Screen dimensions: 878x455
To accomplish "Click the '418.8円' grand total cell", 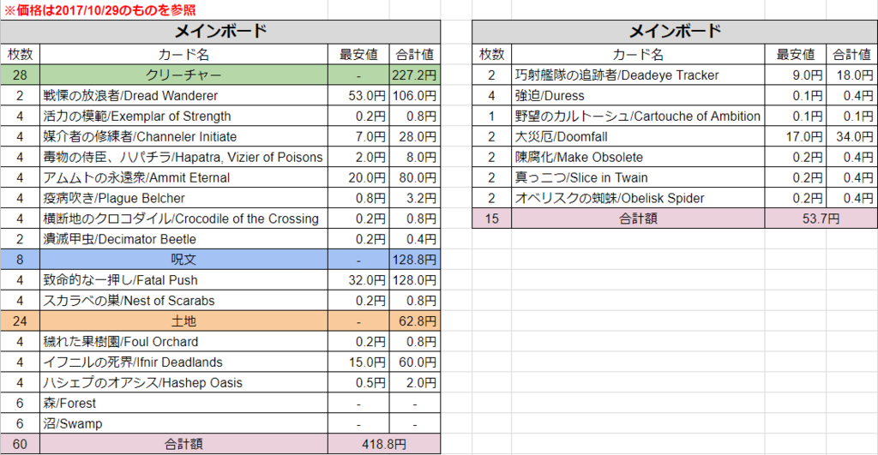I will click(x=384, y=445).
